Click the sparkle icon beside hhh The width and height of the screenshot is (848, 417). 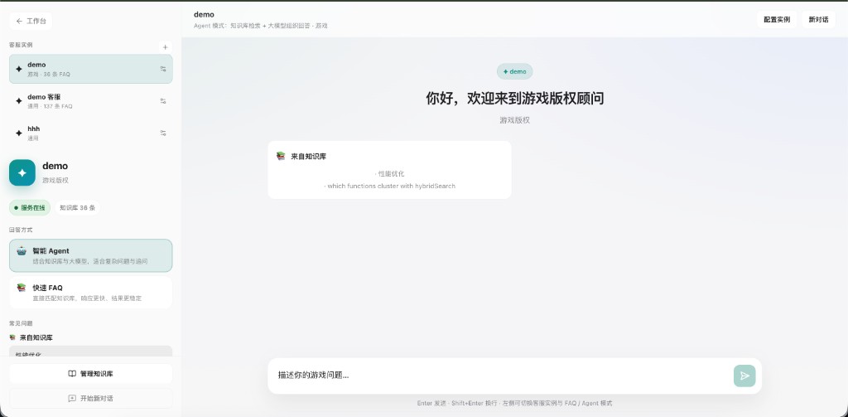click(19, 133)
